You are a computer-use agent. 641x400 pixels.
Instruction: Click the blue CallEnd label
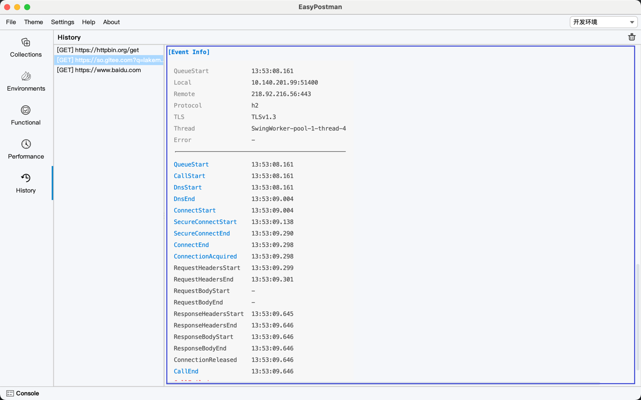point(186,371)
